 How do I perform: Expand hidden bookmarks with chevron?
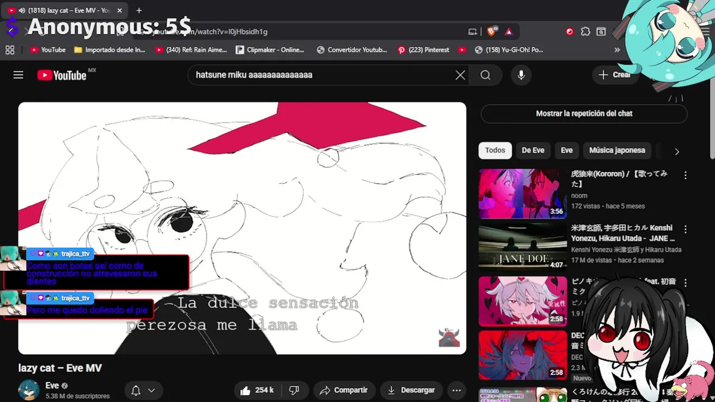[617, 50]
